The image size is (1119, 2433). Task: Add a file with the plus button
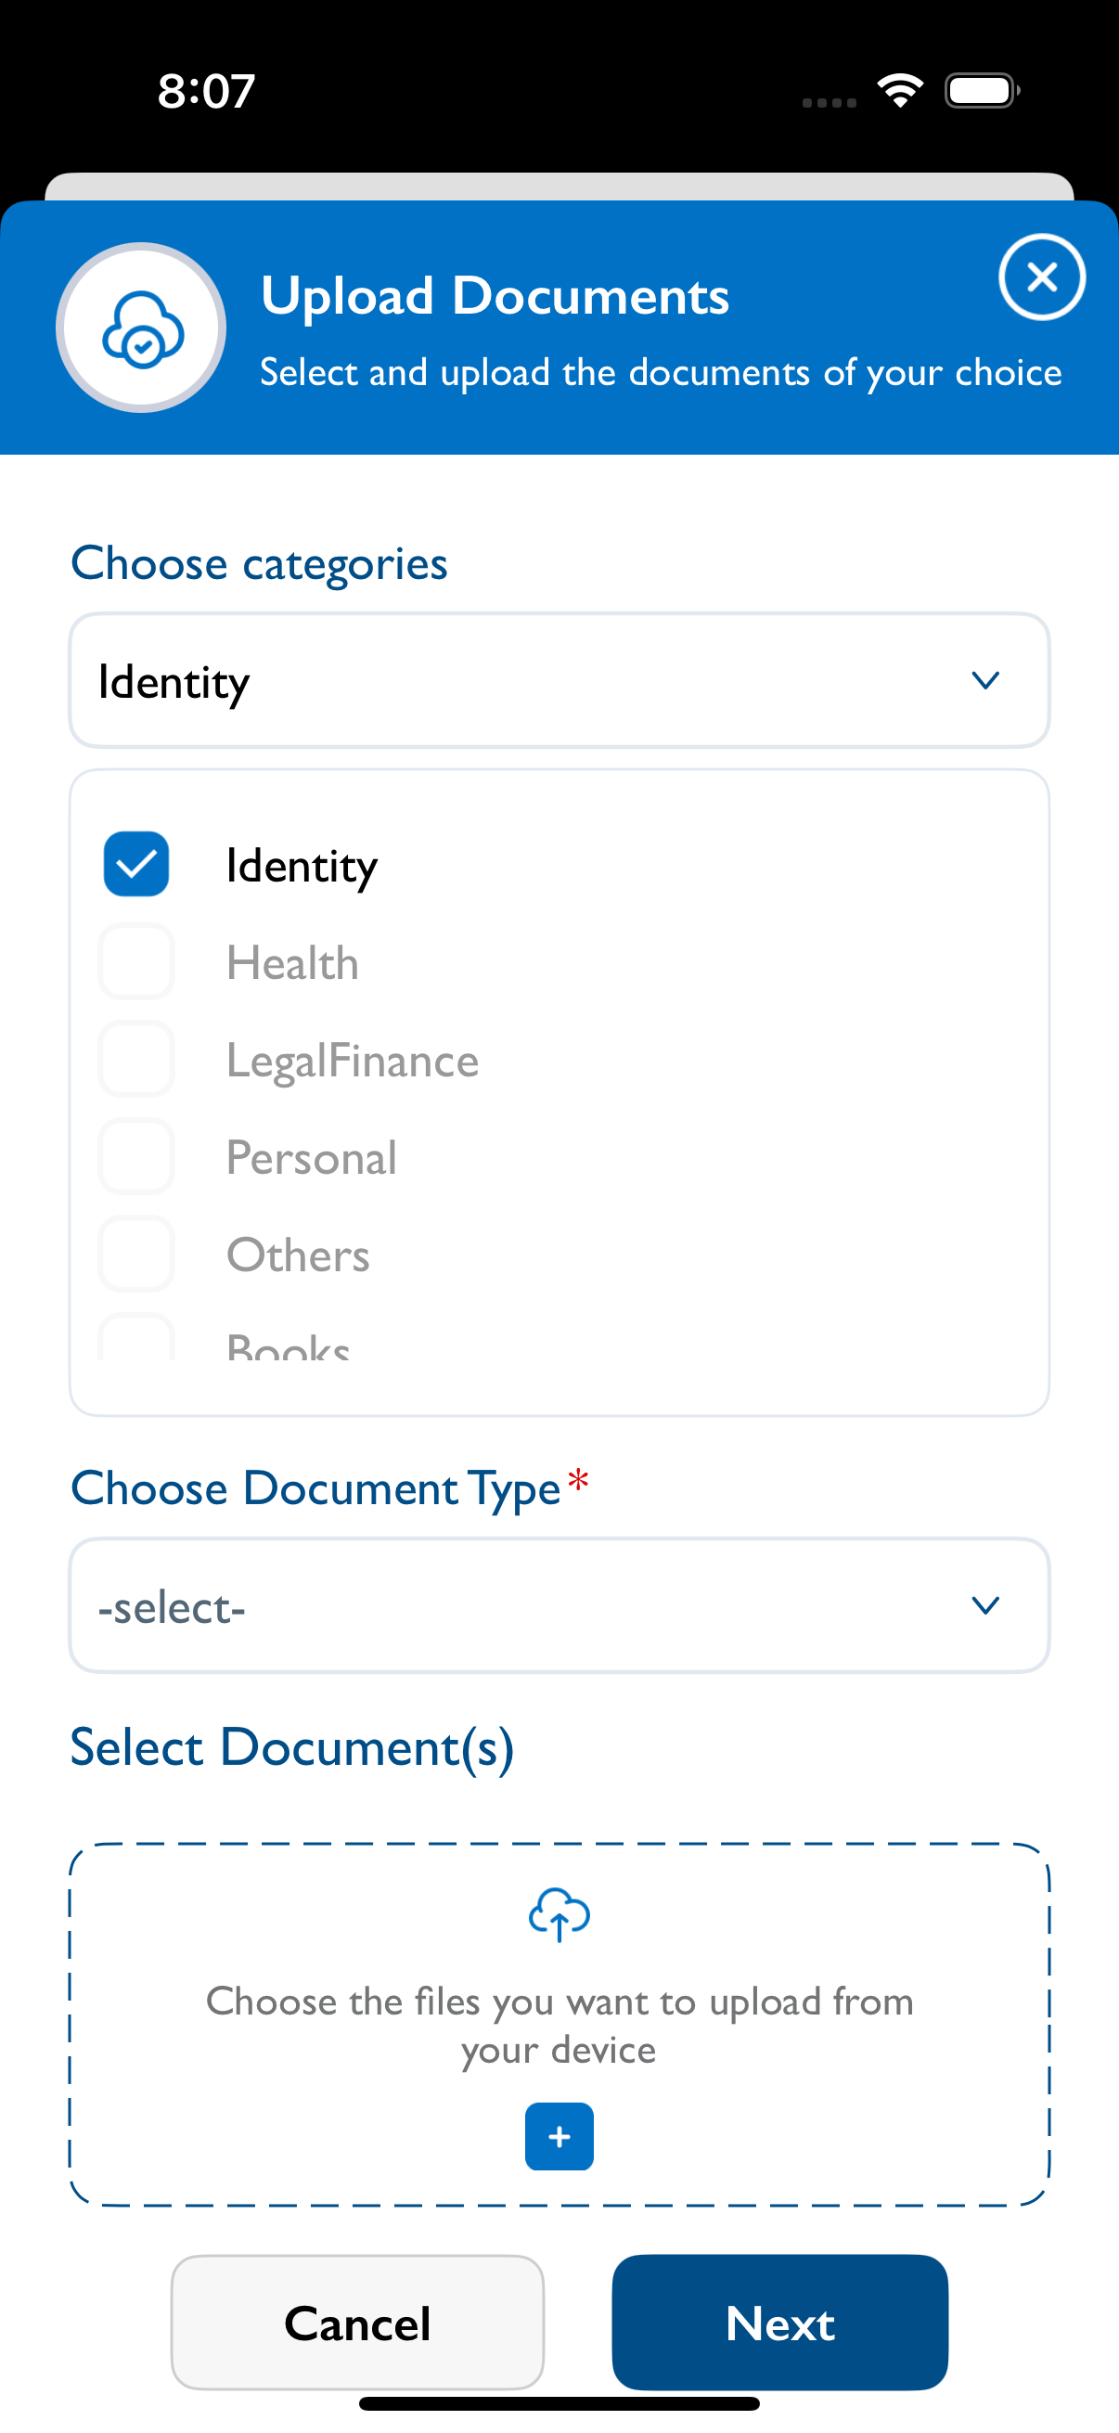(x=559, y=2136)
